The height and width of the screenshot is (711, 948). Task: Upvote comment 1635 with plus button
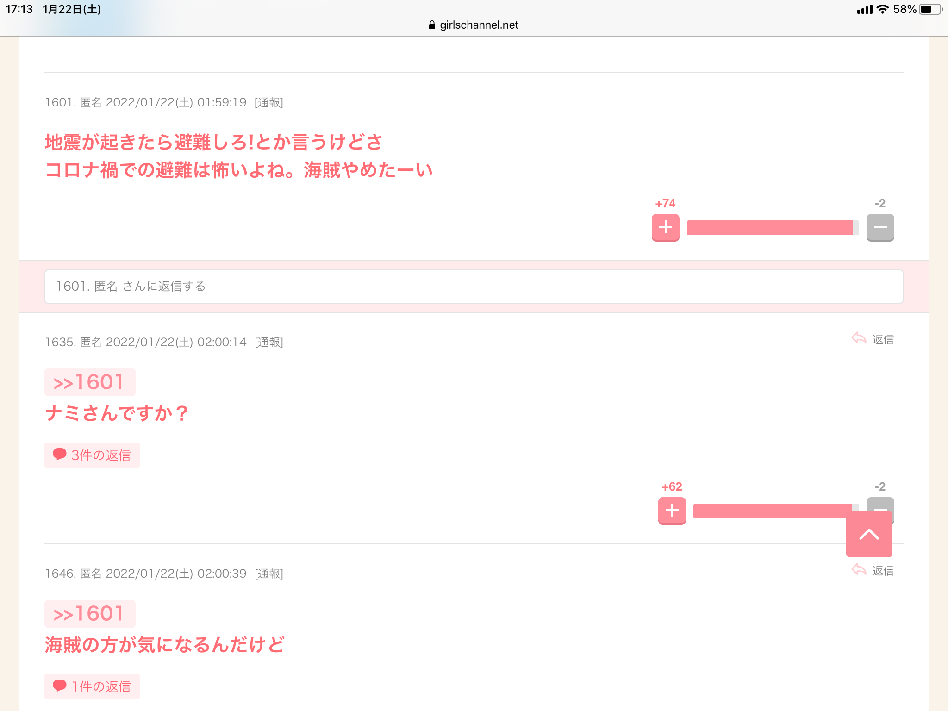pos(672,511)
